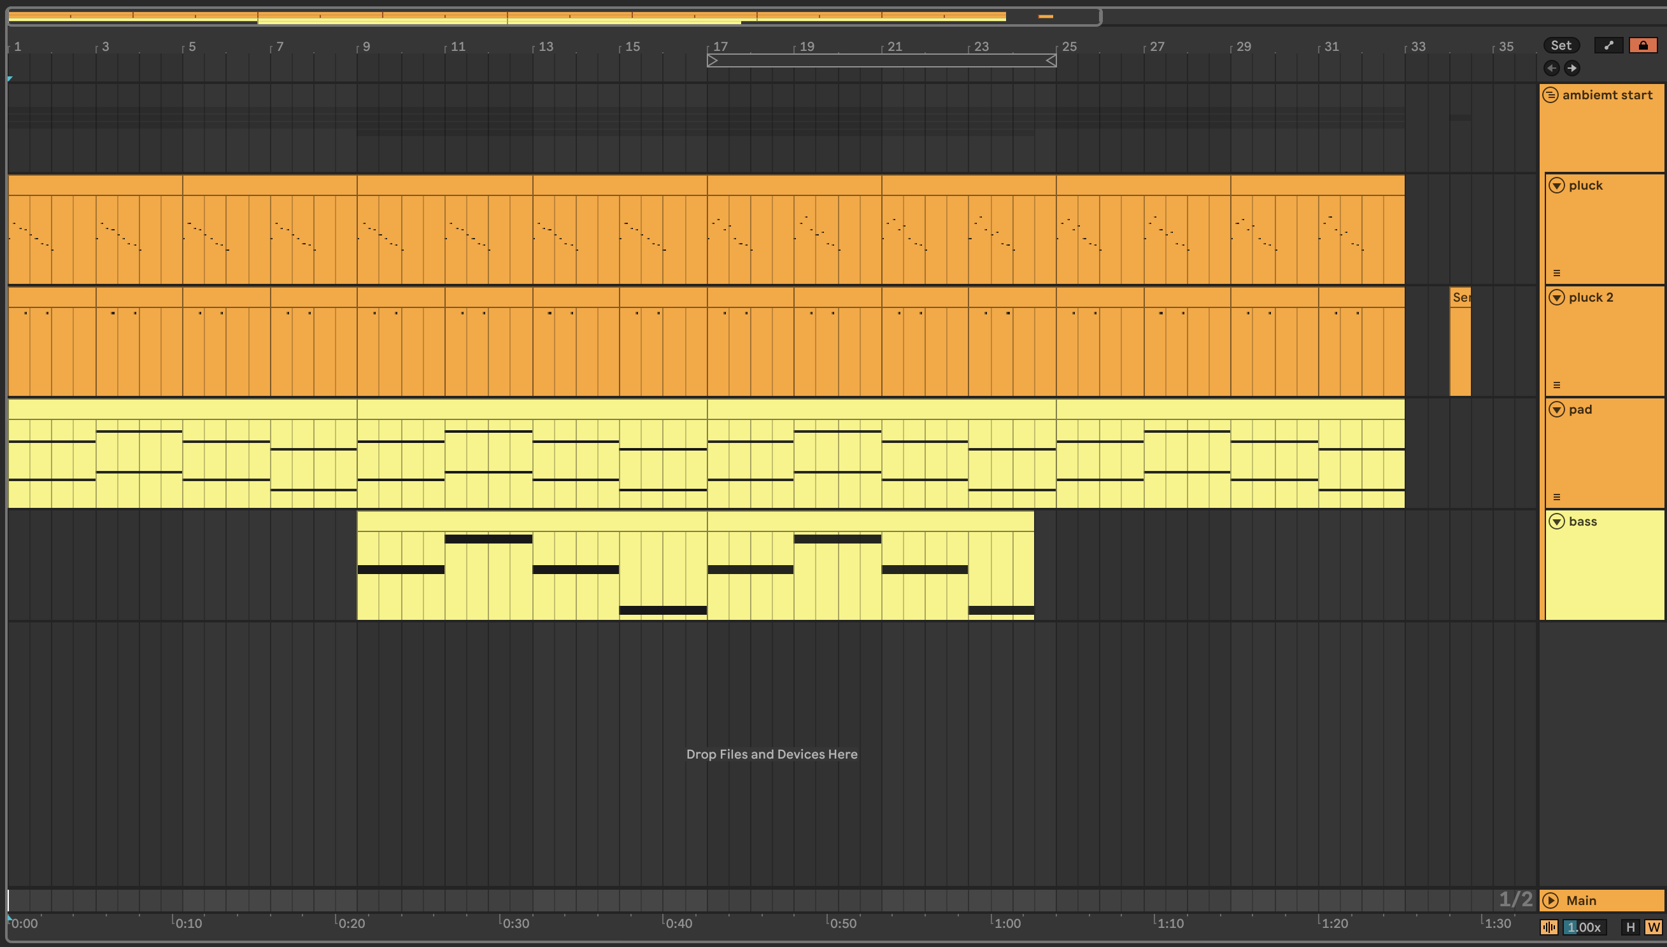
Task: Jump to the next locator arrow
Action: (x=1571, y=67)
